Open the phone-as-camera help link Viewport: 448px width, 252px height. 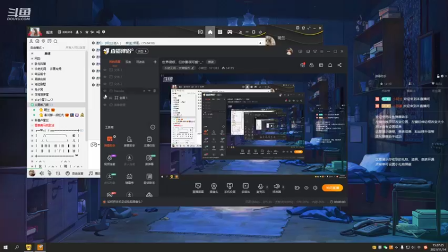click(124, 202)
